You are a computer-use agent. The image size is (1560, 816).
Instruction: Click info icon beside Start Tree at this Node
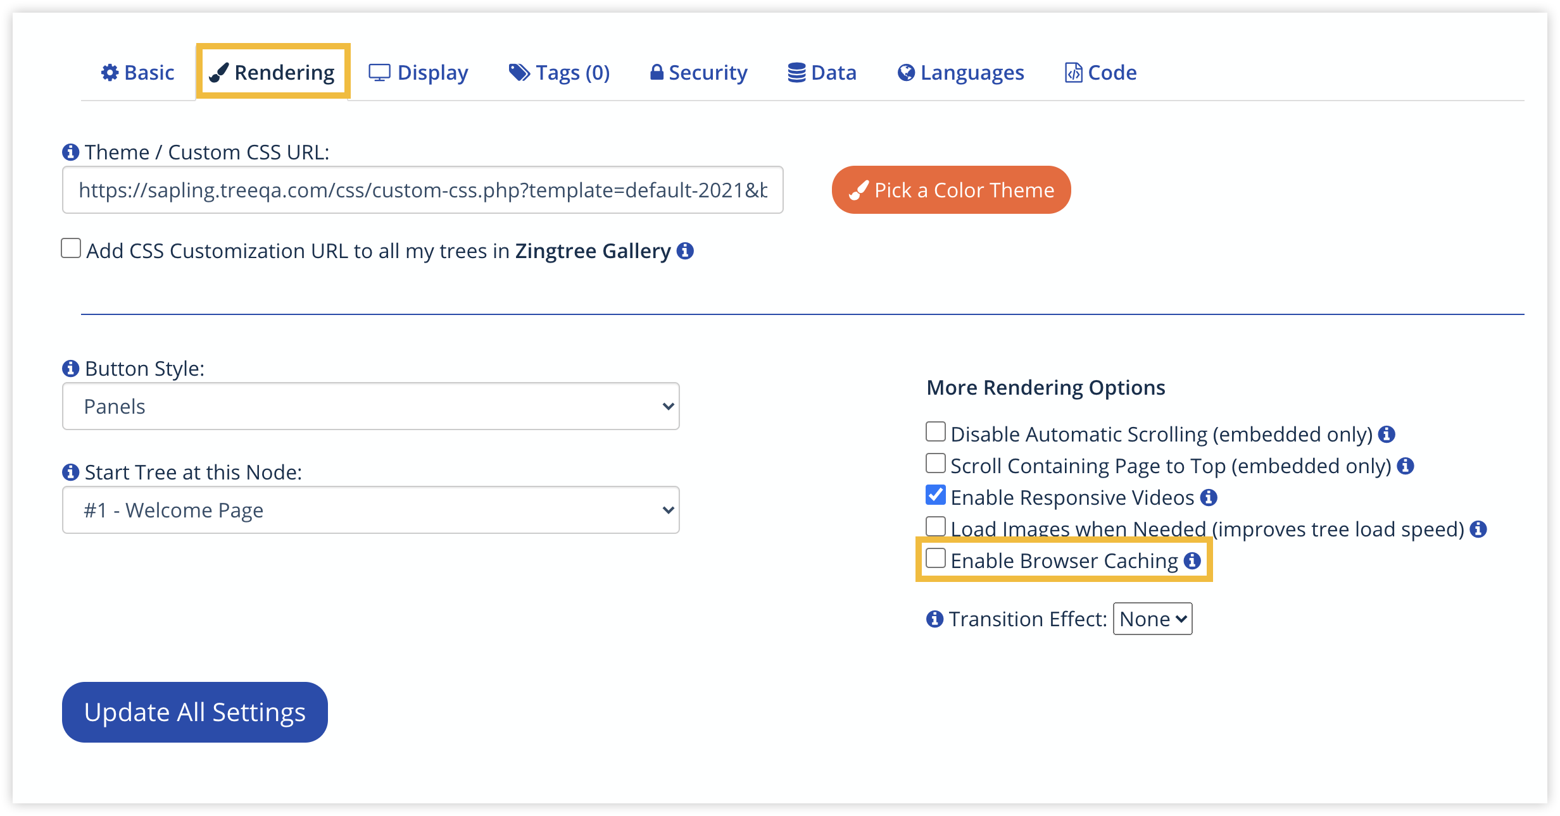click(x=70, y=473)
